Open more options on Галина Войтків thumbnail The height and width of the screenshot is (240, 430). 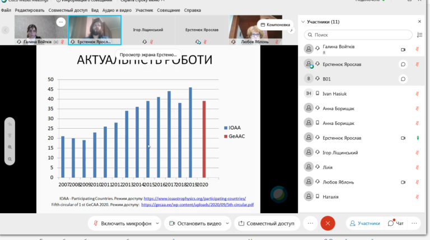click(61, 22)
